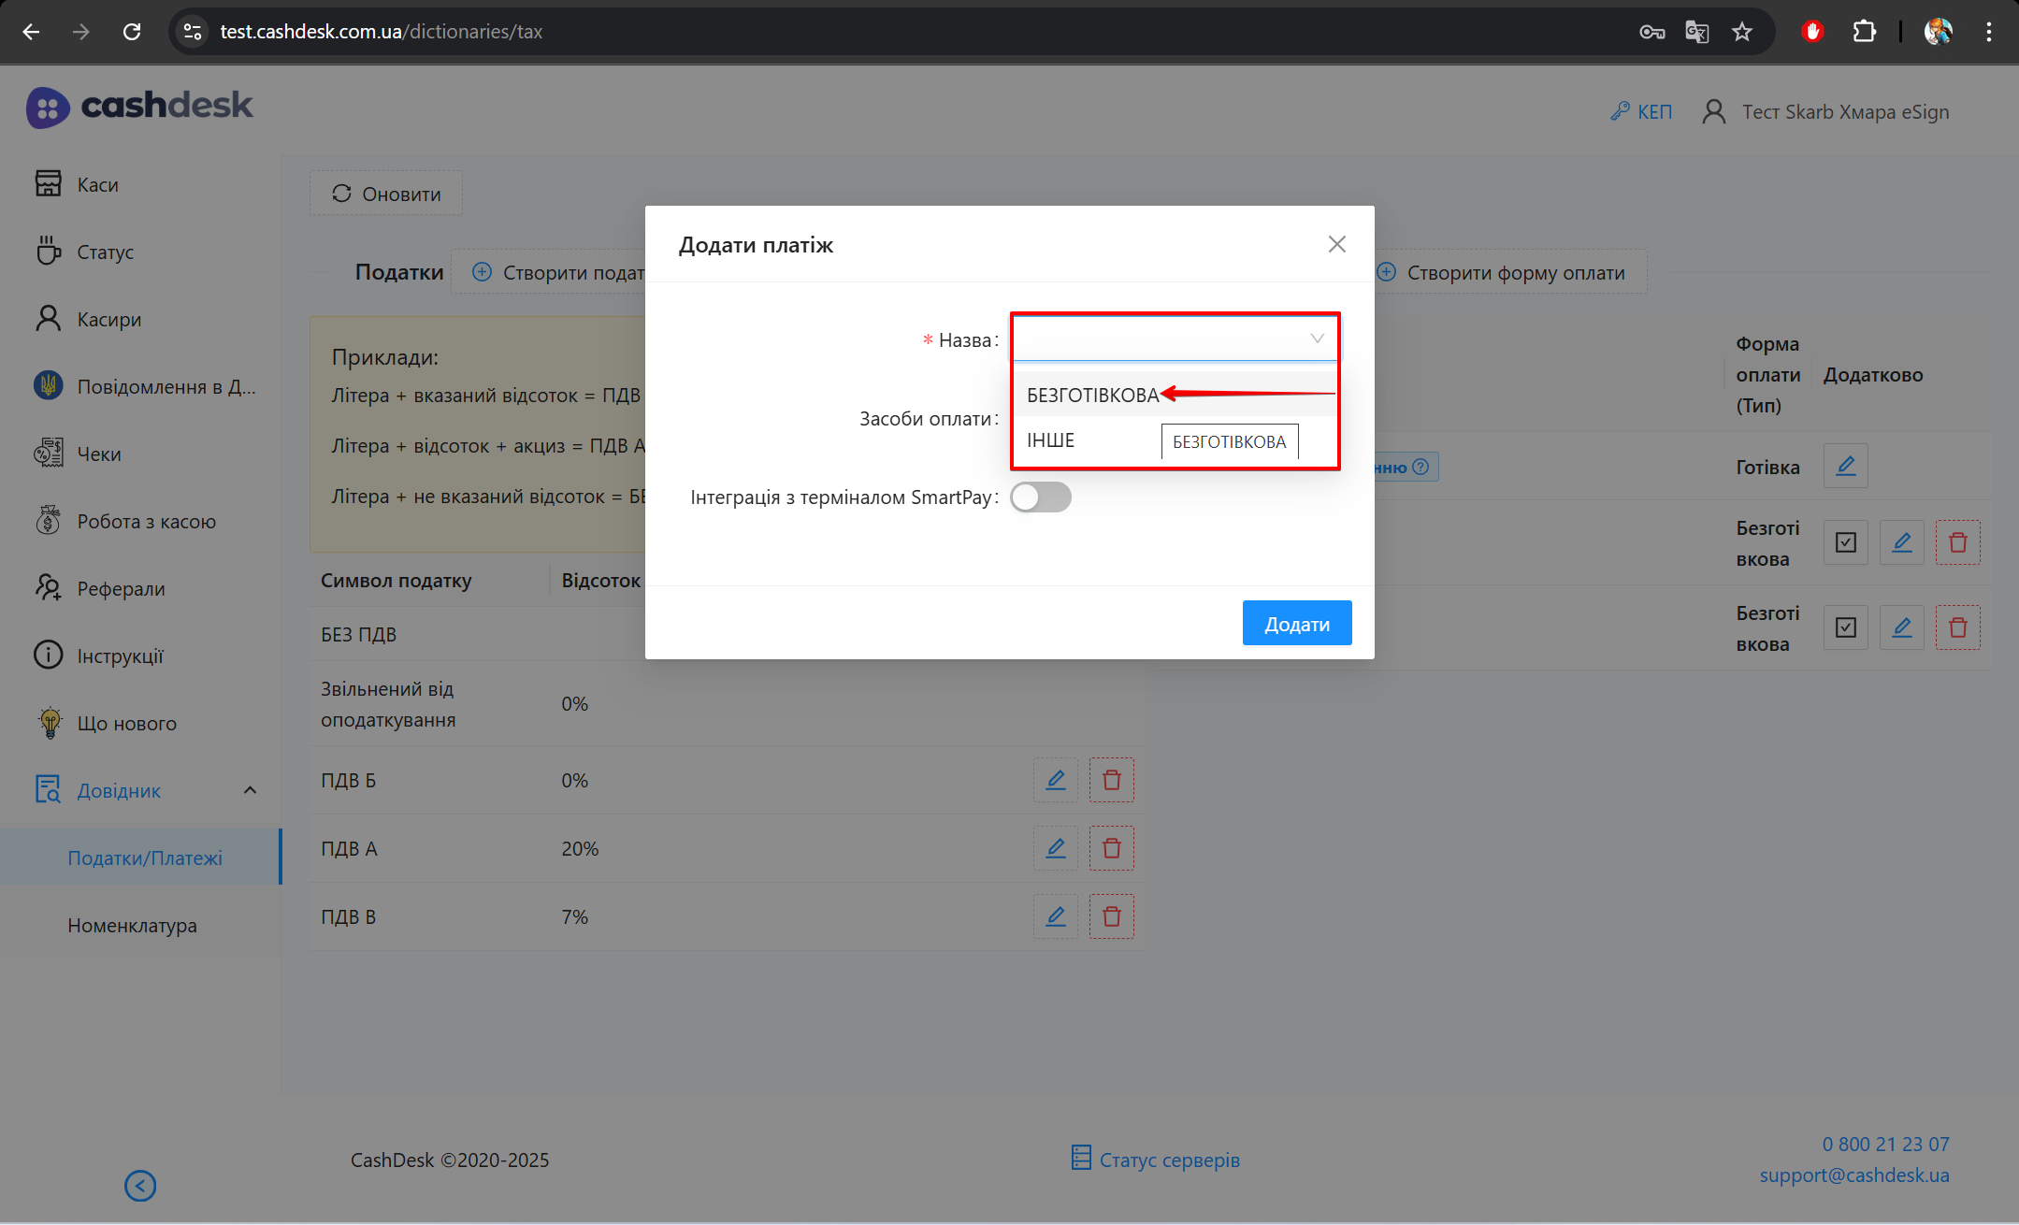Bookmark this page with star icon
The image size is (2019, 1225).
pos(1741,32)
